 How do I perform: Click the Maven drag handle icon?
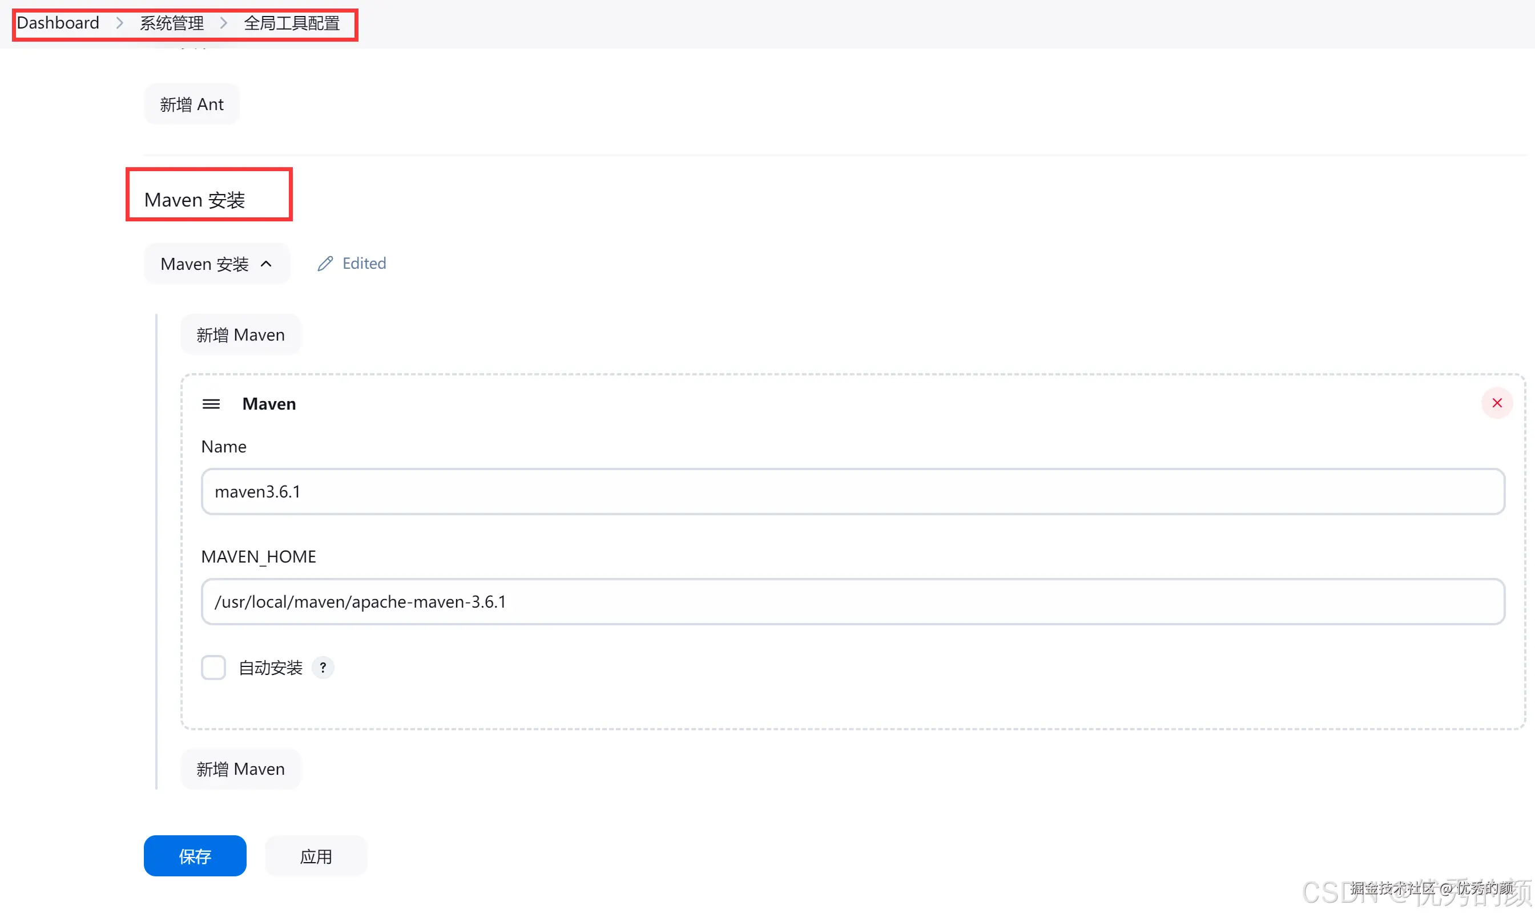pyautogui.click(x=211, y=404)
